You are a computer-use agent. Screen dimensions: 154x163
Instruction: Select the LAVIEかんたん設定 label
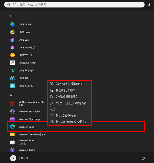[x=27, y=63]
